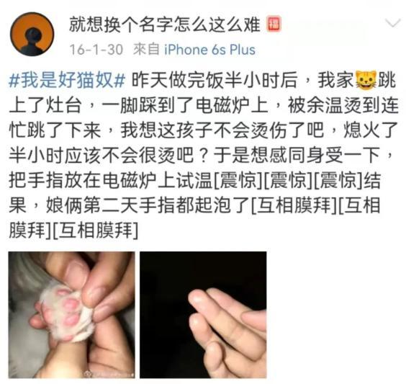
Task: Click the final [互相膜拜] emoticon on last line
Action: [x=95, y=231]
